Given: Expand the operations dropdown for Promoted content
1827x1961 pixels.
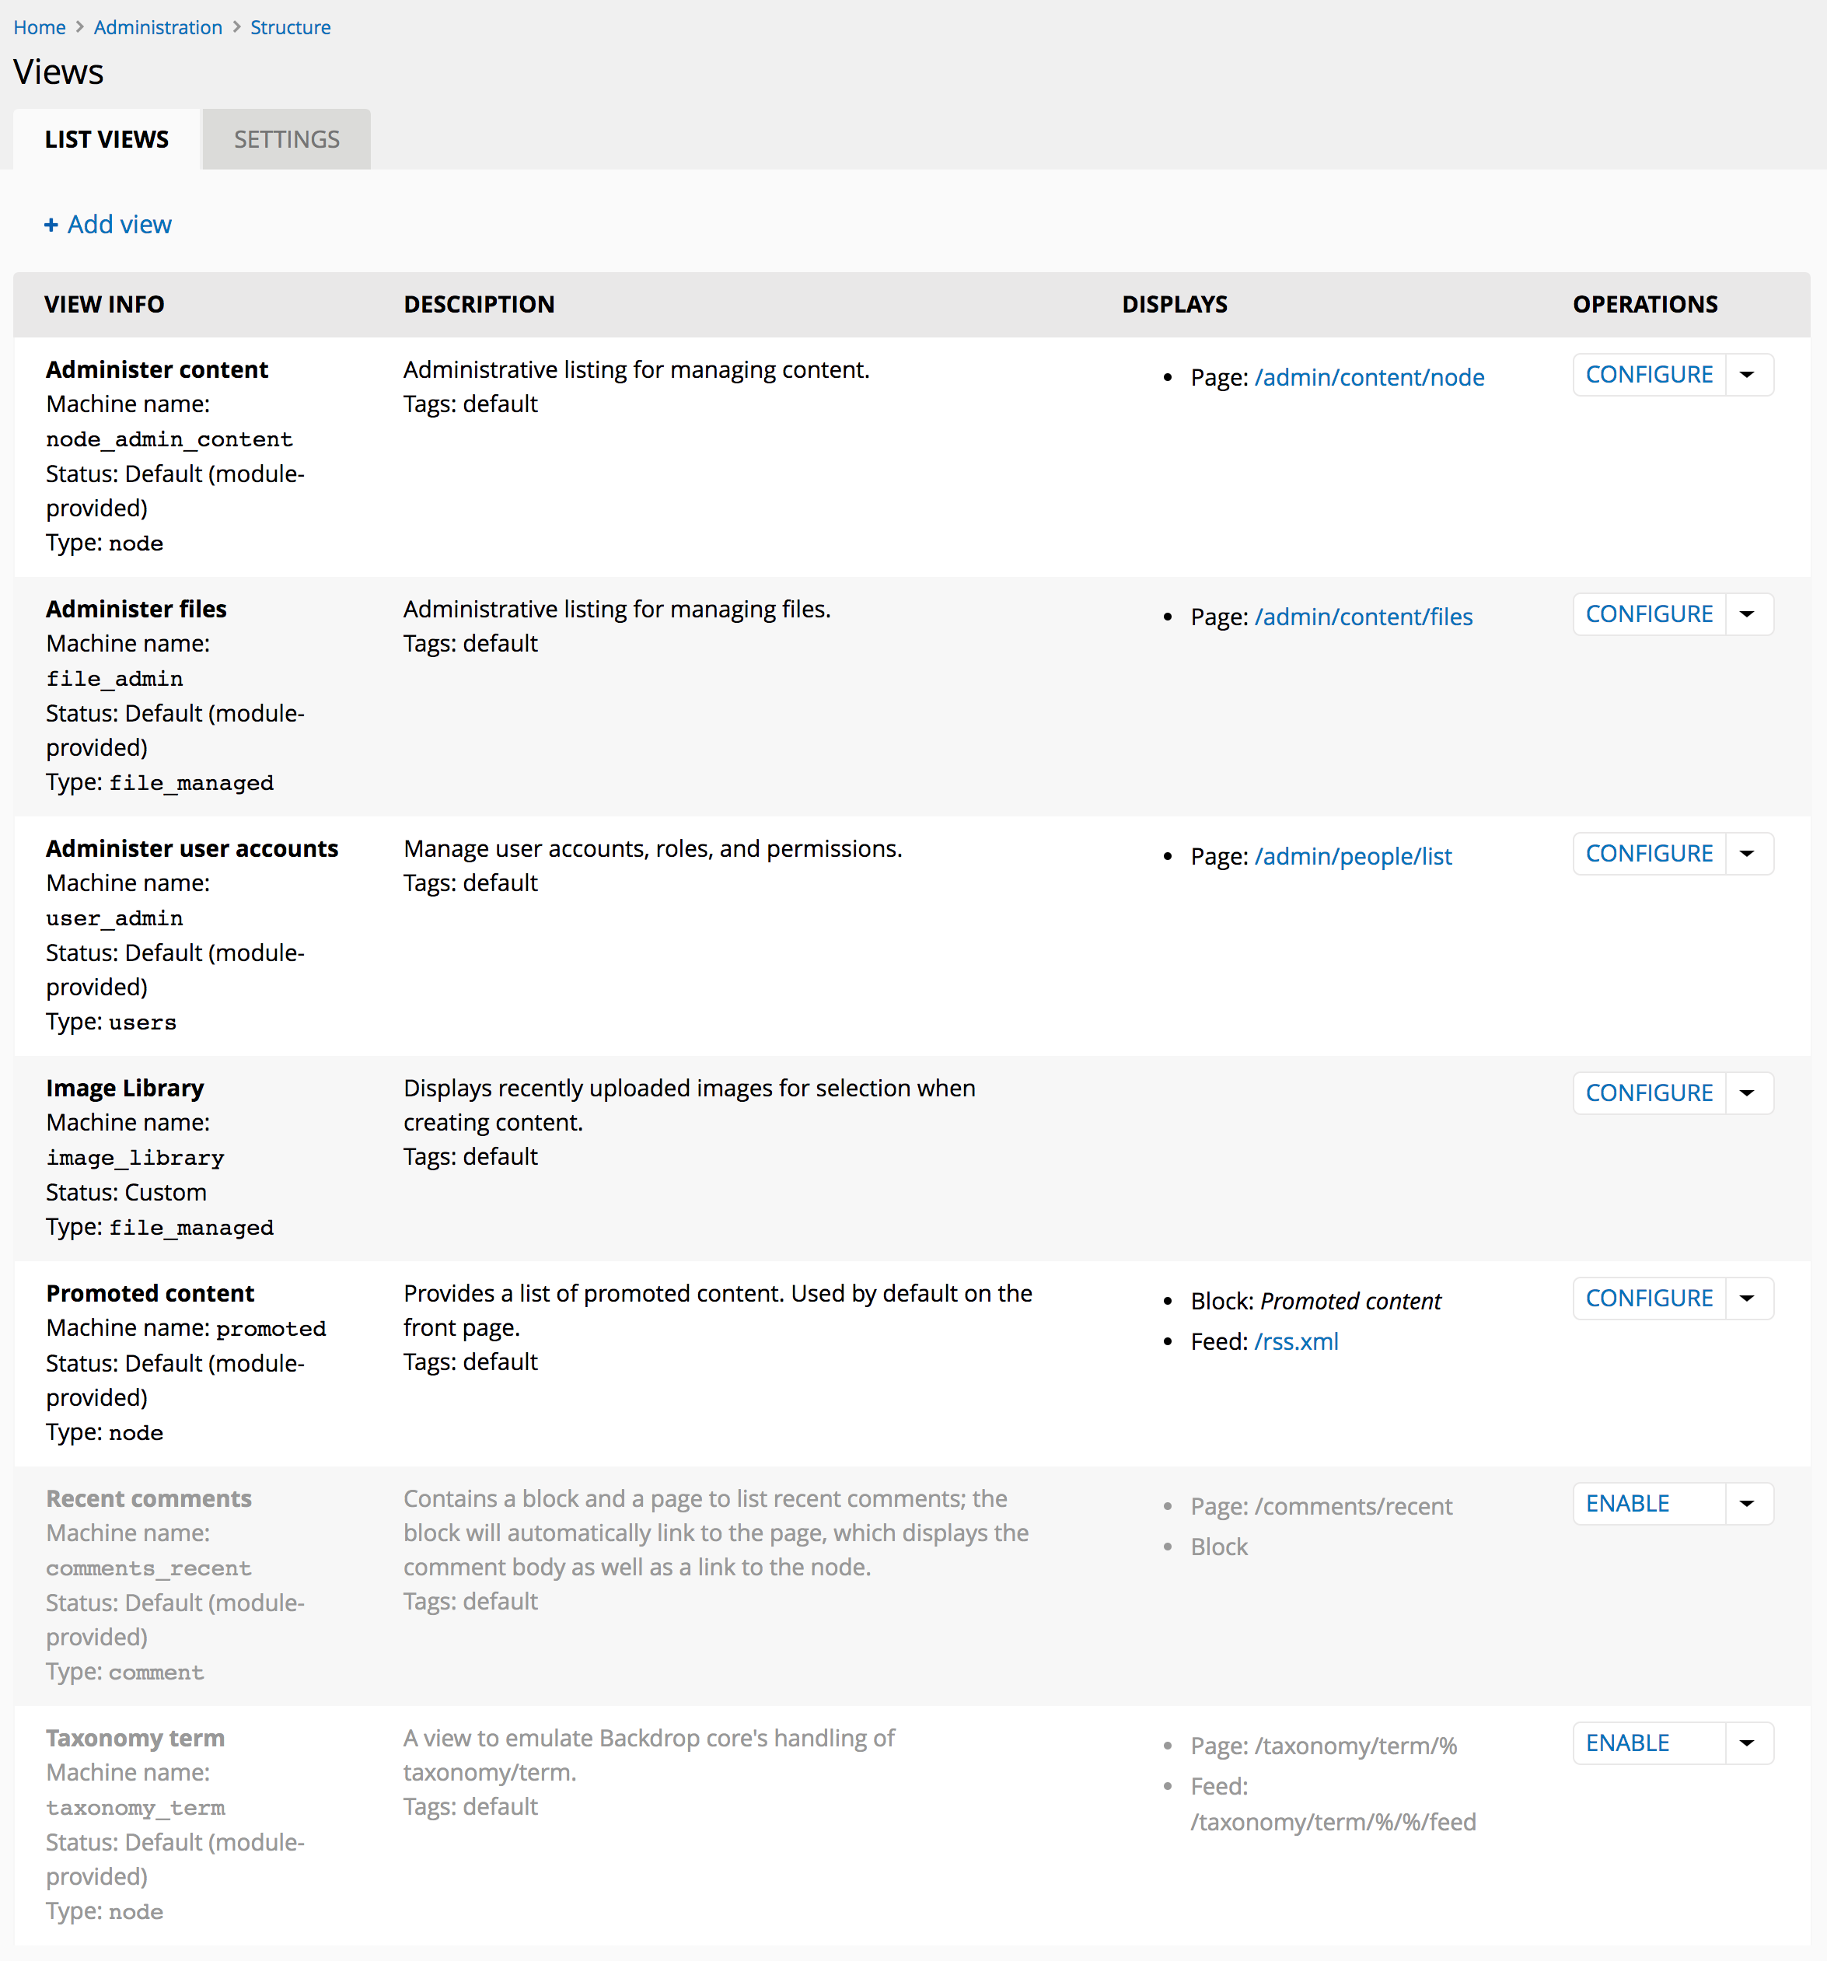Looking at the screenshot, I should [x=1747, y=1298].
